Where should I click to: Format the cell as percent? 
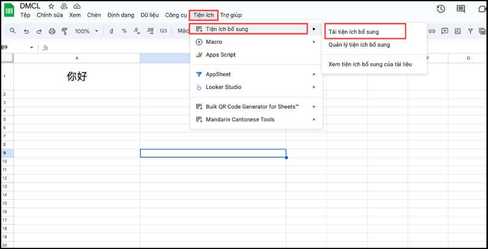tap(124, 30)
